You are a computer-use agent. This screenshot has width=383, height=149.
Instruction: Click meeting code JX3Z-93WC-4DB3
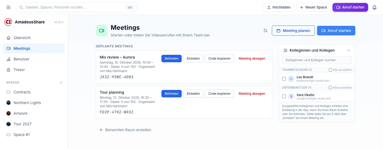click(x=116, y=77)
